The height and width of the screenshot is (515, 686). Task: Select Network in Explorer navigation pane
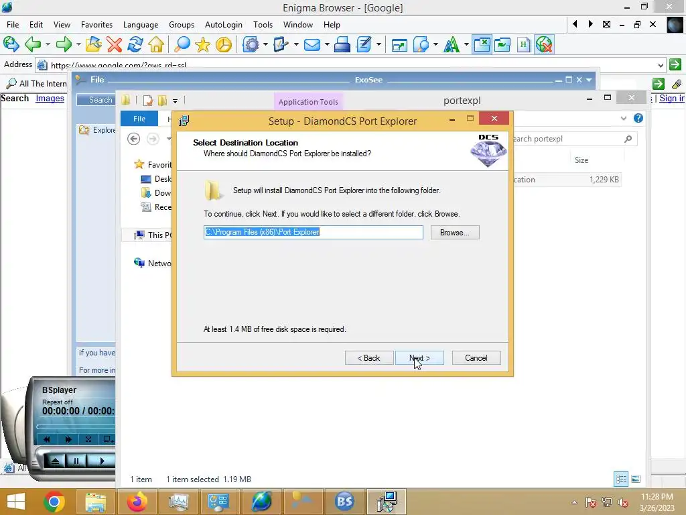click(152, 263)
